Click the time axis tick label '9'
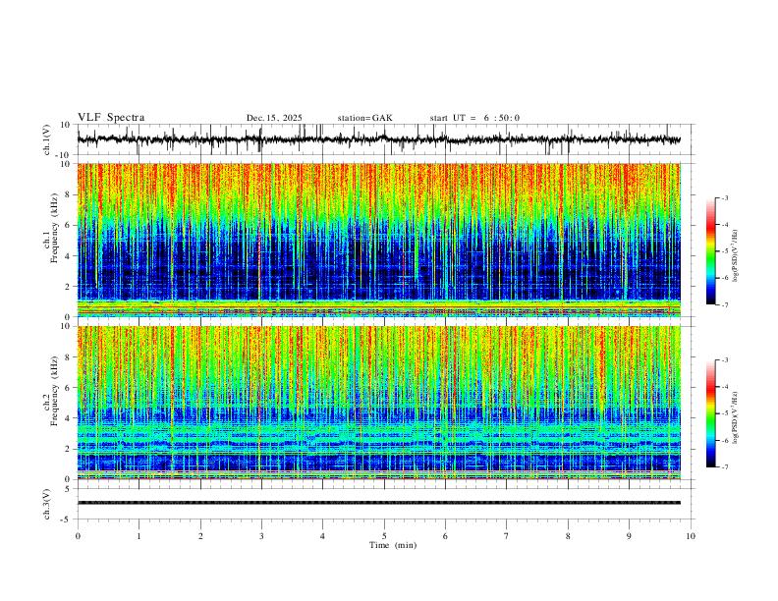The width and height of the screenshot is (778, 601). 629,536
